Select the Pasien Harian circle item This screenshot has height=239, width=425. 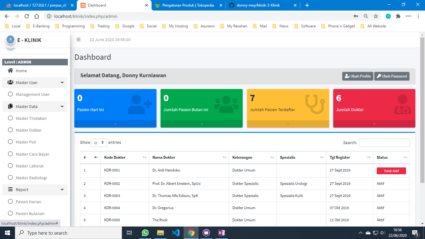coord(10,202)
